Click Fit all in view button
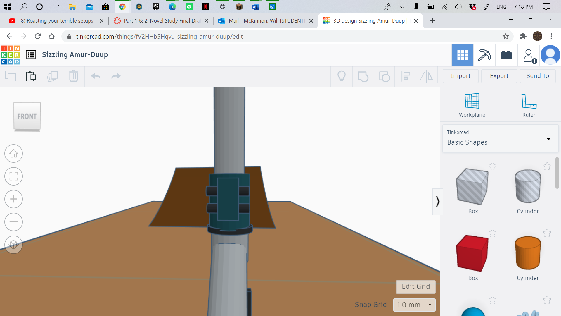 [13, 176]
